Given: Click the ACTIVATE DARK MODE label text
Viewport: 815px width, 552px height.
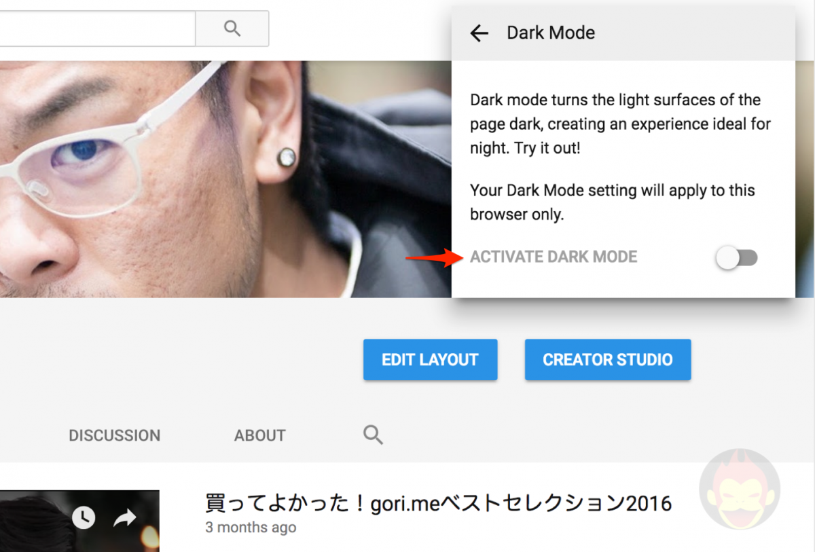Looking at the screenshot, I should pos(554,257).
